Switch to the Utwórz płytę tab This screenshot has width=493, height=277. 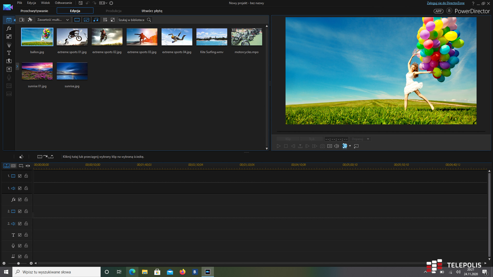pos(152,11)
